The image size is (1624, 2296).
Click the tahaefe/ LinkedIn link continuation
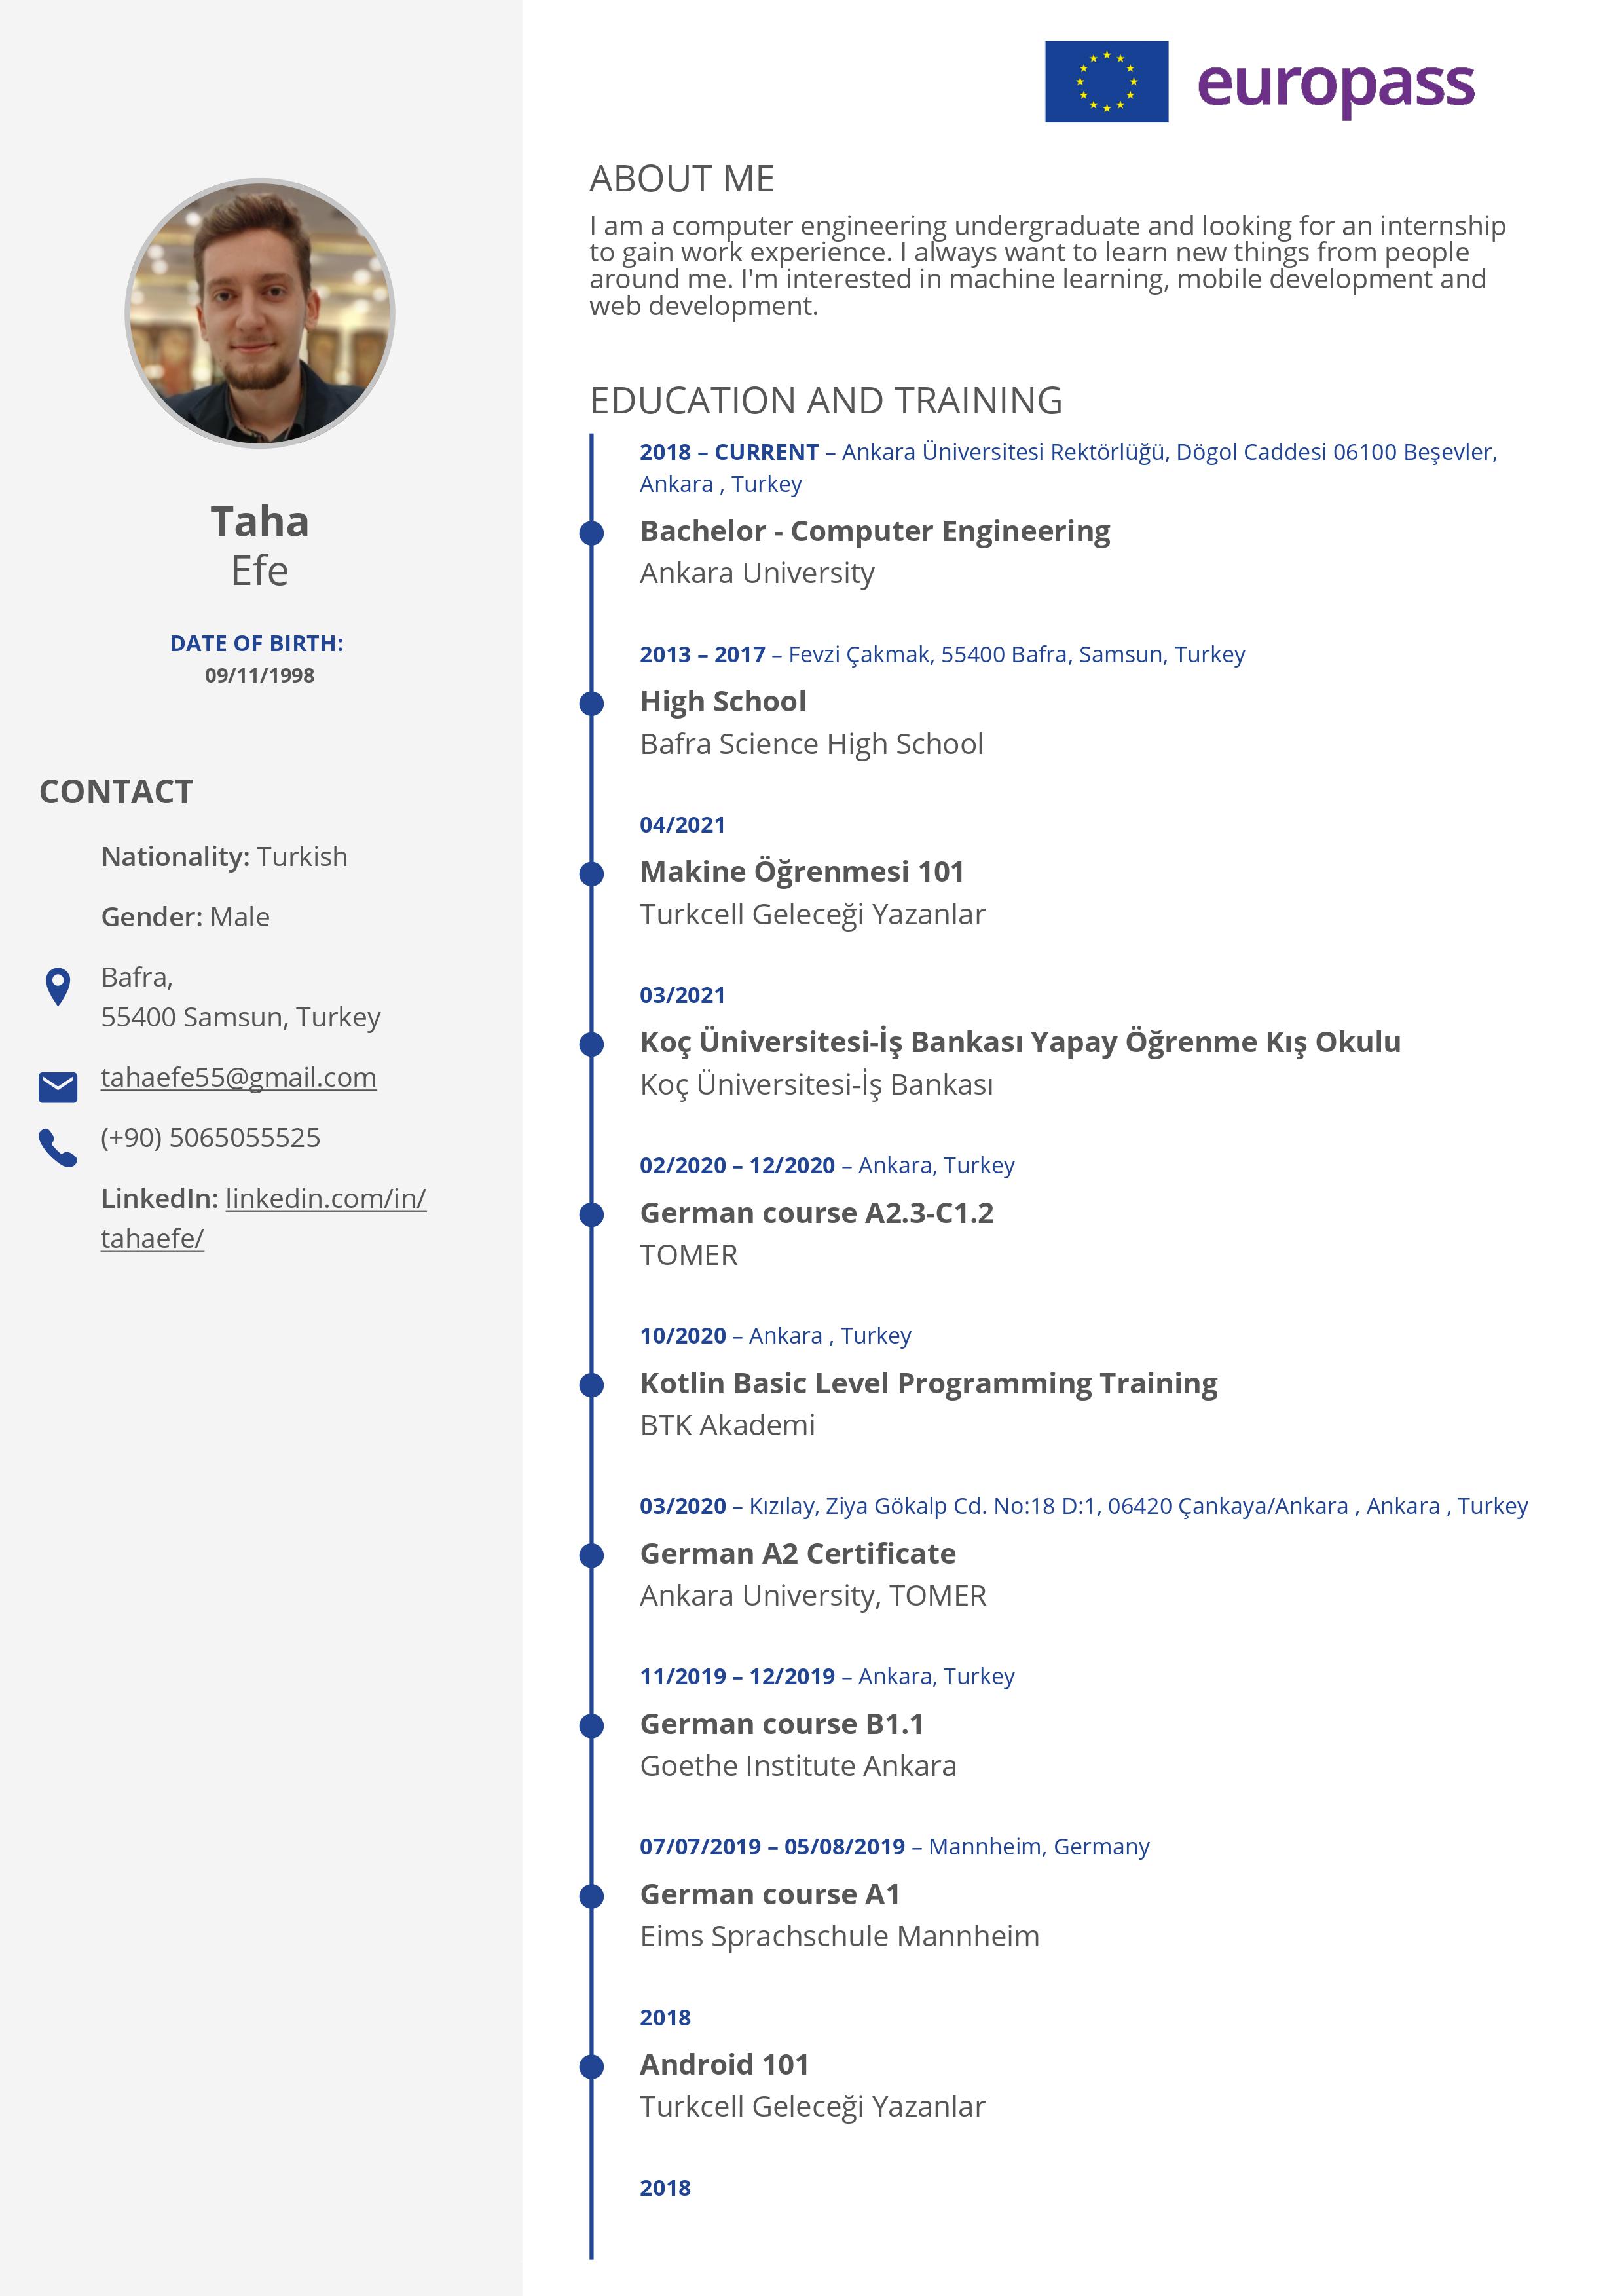(x=152, y=1239)
